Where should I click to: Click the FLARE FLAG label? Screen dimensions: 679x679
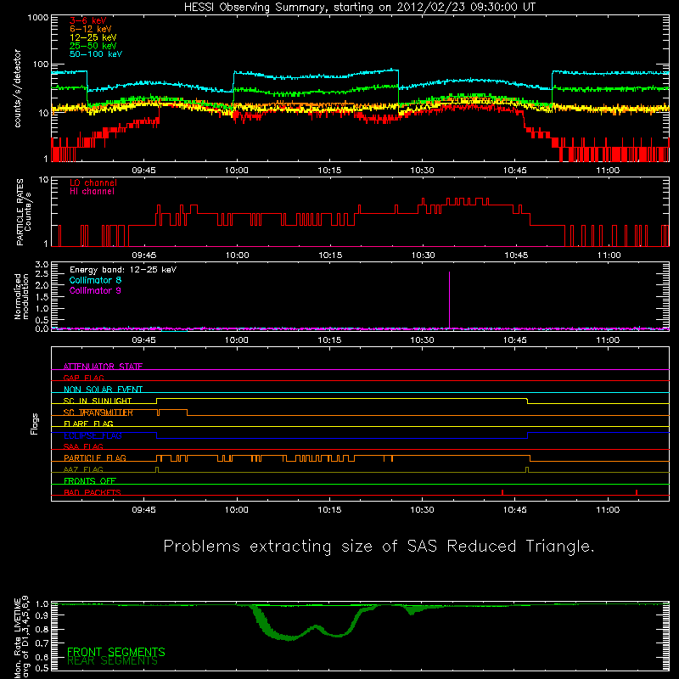[88, 424]
